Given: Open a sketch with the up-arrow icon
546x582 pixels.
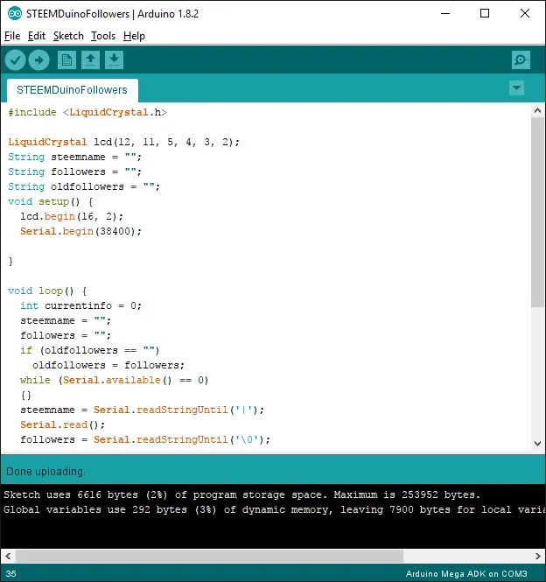Looking at the screenshot, I should [x=91, y=60].
